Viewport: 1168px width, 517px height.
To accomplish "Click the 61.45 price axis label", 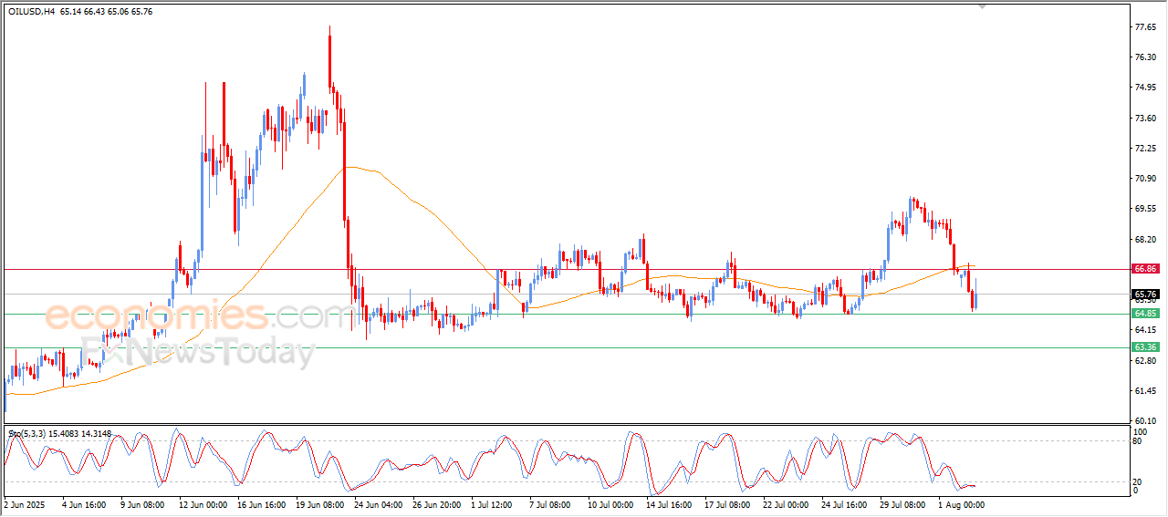I will click(x=1145, y=391).
